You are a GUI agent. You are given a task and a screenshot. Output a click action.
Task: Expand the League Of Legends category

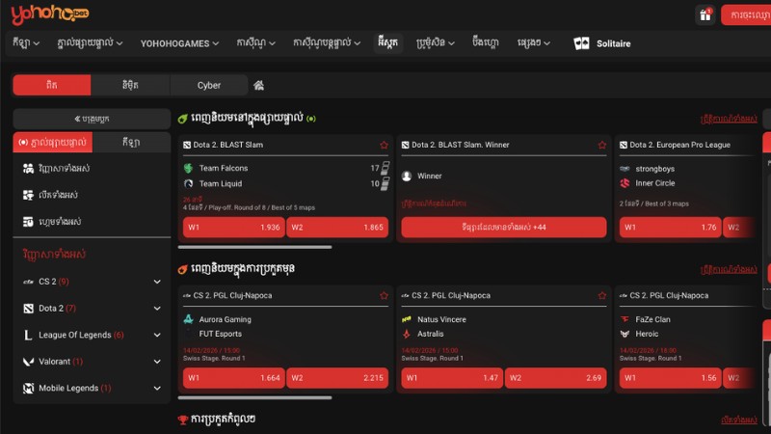click(x=157, y=335)
